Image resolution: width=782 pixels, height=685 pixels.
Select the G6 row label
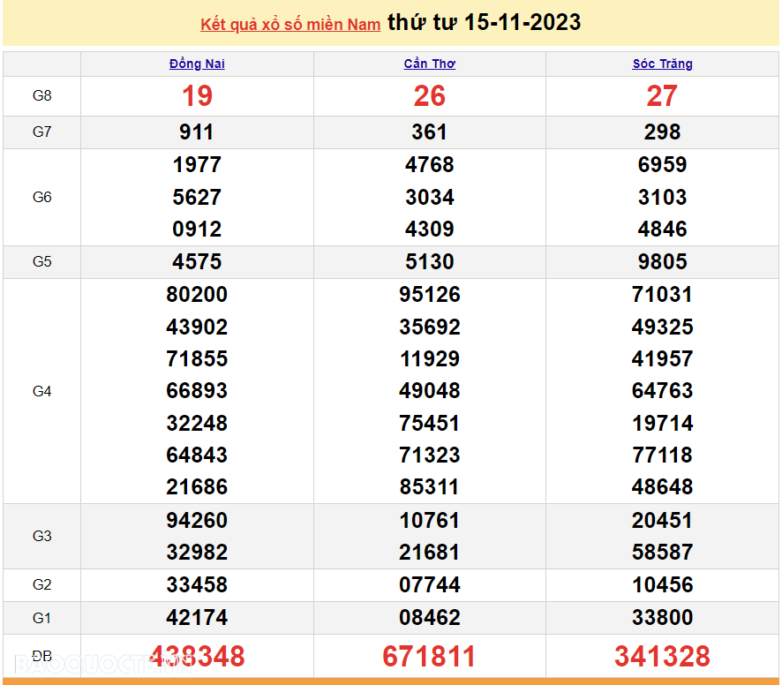[x=41, y=197]
